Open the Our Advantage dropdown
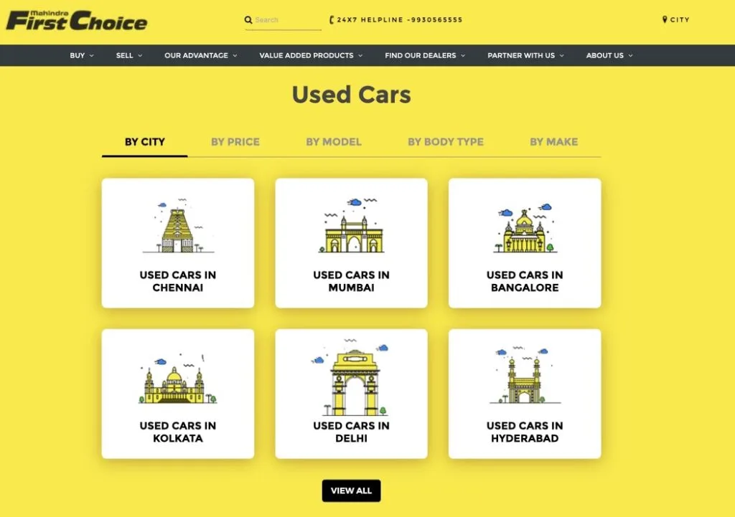 201,55
